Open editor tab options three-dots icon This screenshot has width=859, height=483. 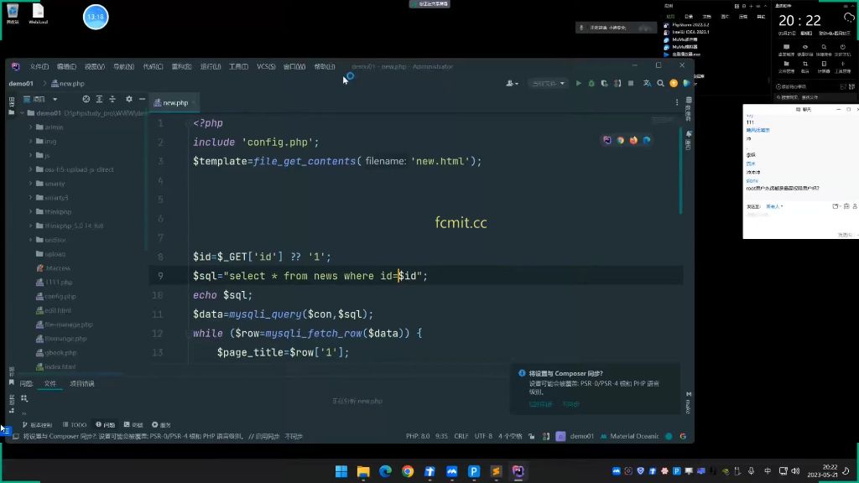pyautogui.click(x=677, y=102)
